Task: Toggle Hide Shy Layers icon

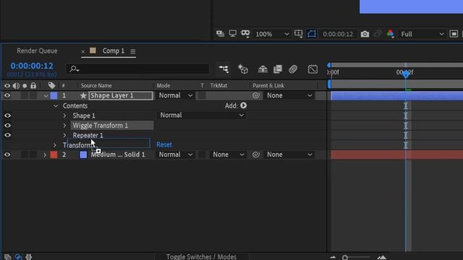Action: coord(263,69)
